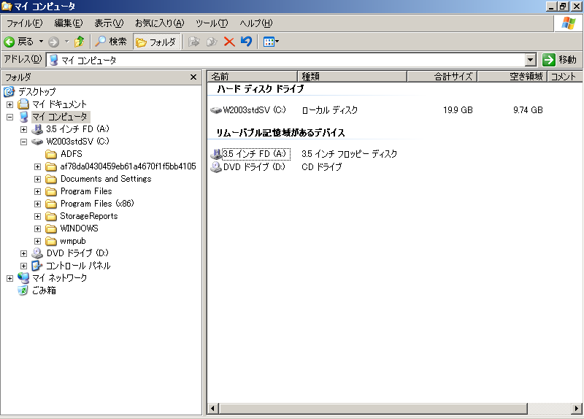Select the Recycle Bin (ごみ箱) in tree
584x419 pixels.
43,291
